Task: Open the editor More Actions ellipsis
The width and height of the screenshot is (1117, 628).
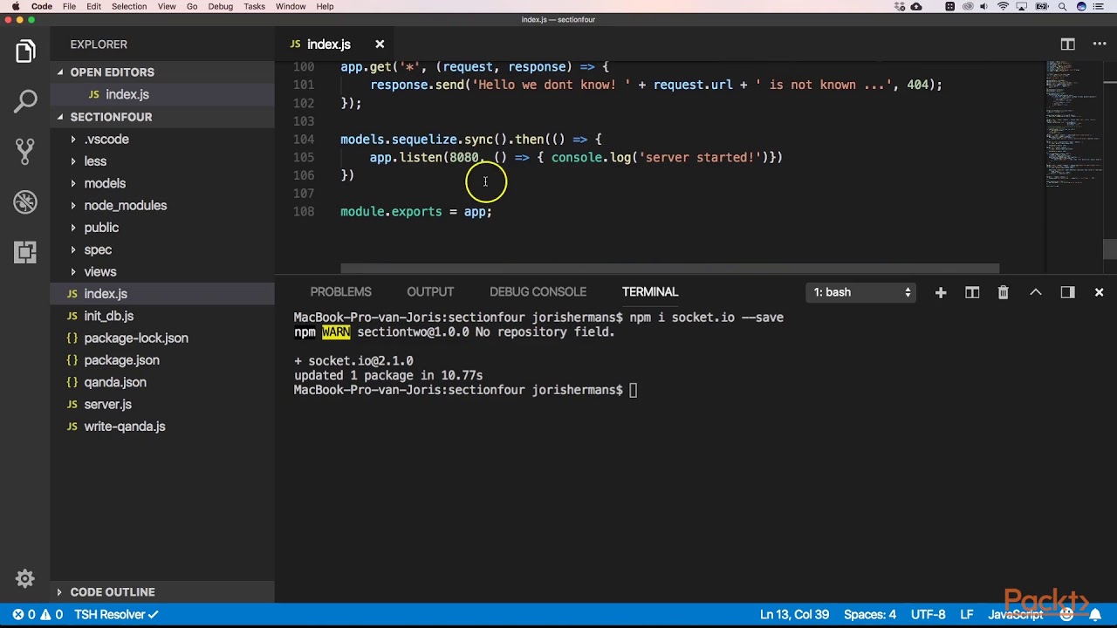Action: coord(1099,44)
